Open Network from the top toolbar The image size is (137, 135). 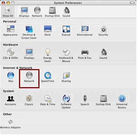click(x=37, y=12)
